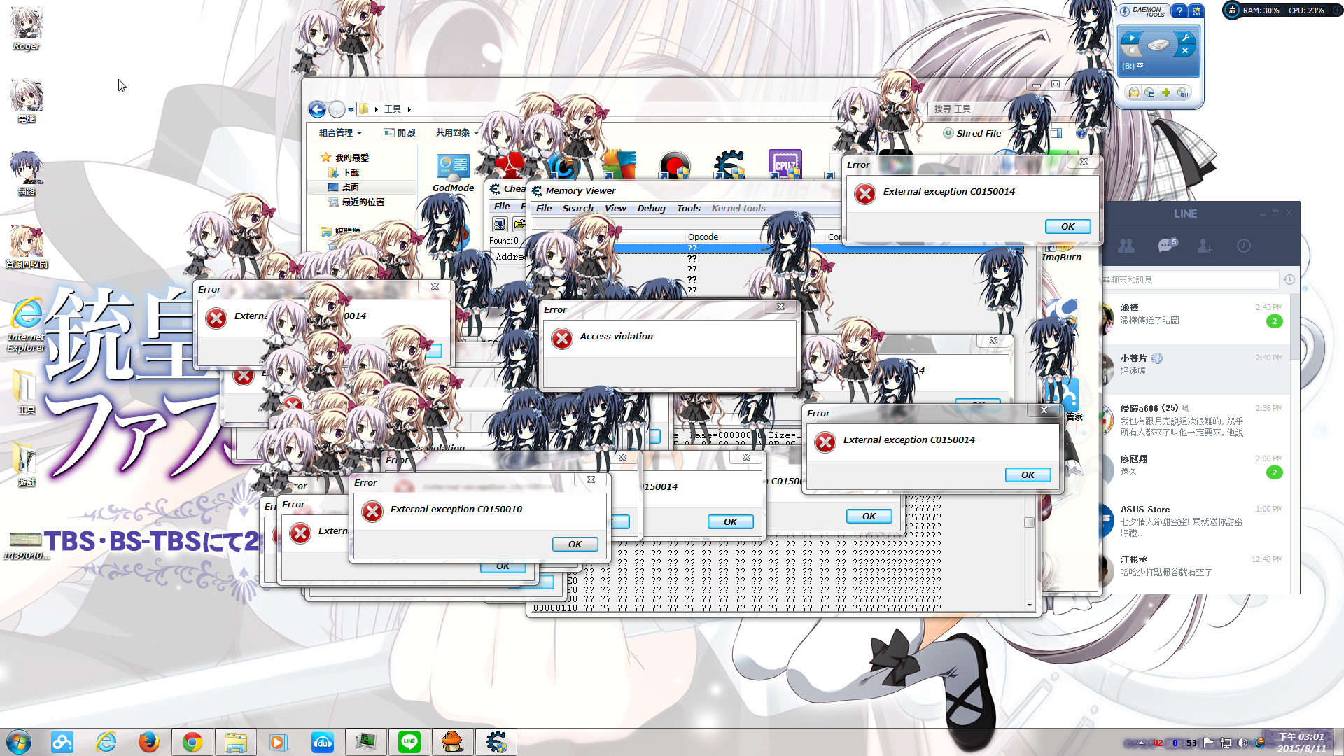This screenshot has height=756, width=1344.
Task: Open the LINE chats tab icon
Action: (1166, 245)
